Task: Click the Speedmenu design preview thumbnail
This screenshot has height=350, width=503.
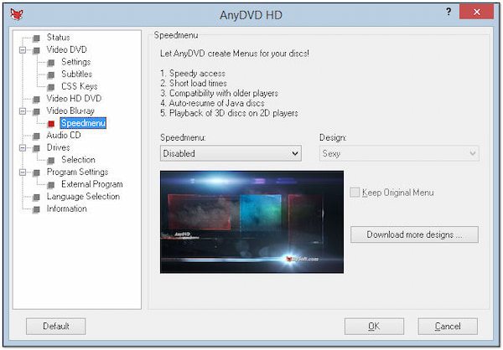Action: [251, 222]
